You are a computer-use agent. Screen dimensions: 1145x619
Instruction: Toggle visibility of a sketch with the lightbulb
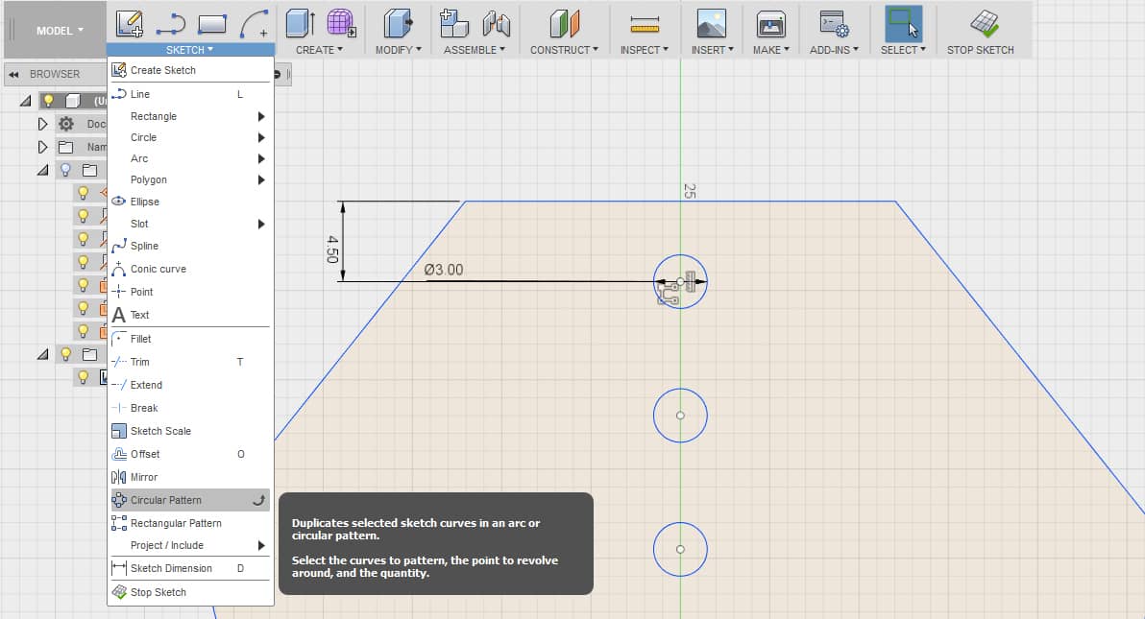pyautogui.click(x=85, y=192)
